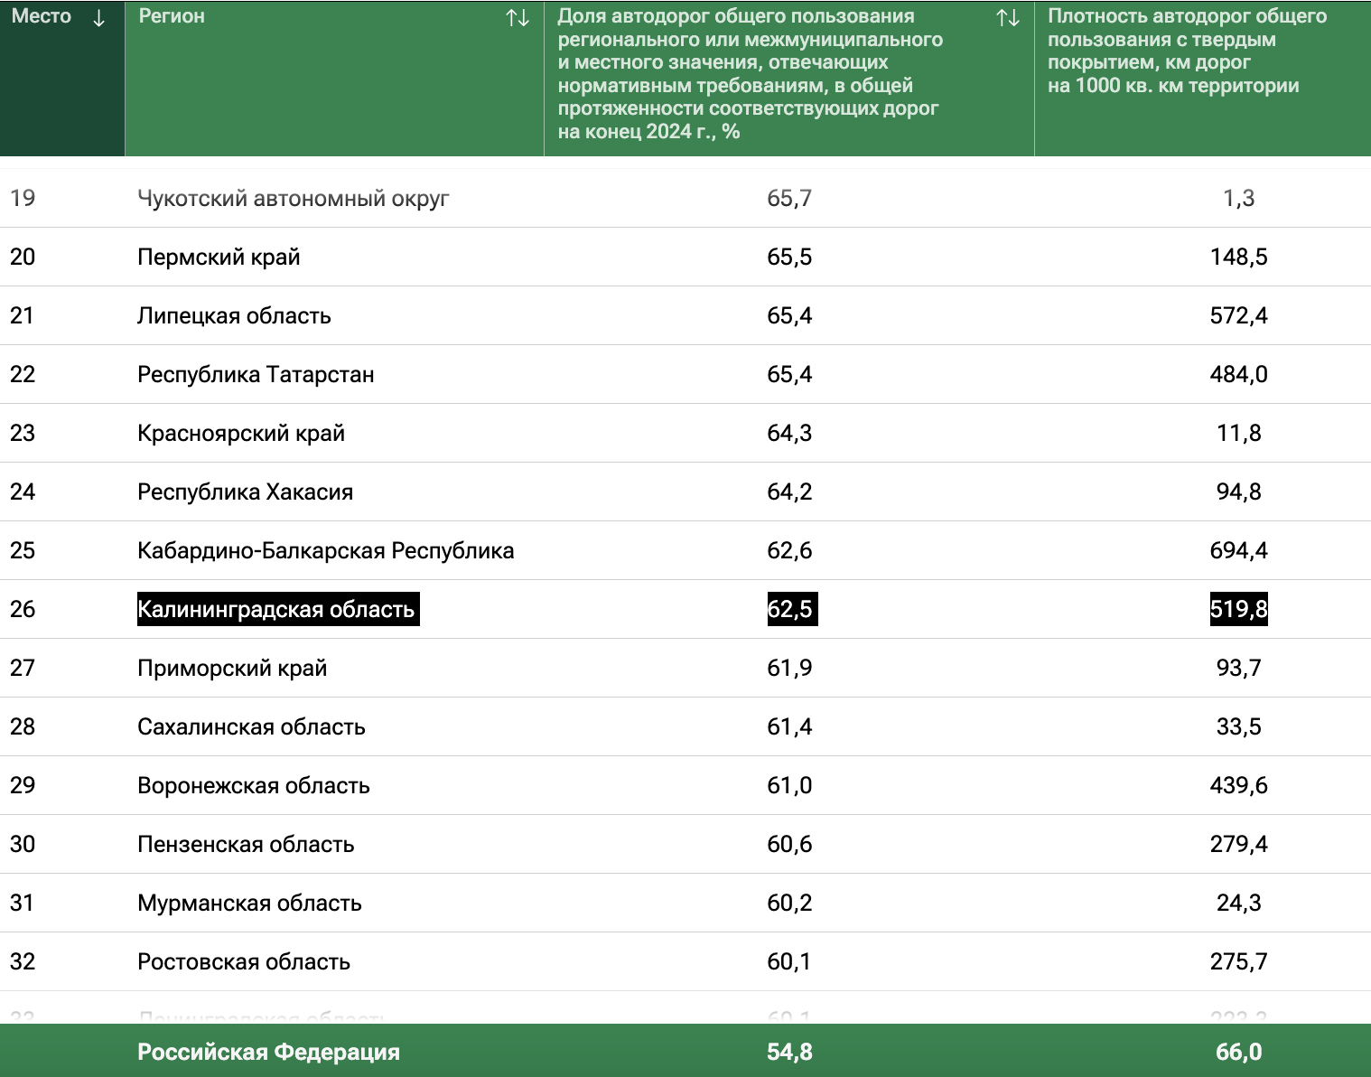
Task: Click the 62,5 highlighted percentage value
Action: pos(790,609)
